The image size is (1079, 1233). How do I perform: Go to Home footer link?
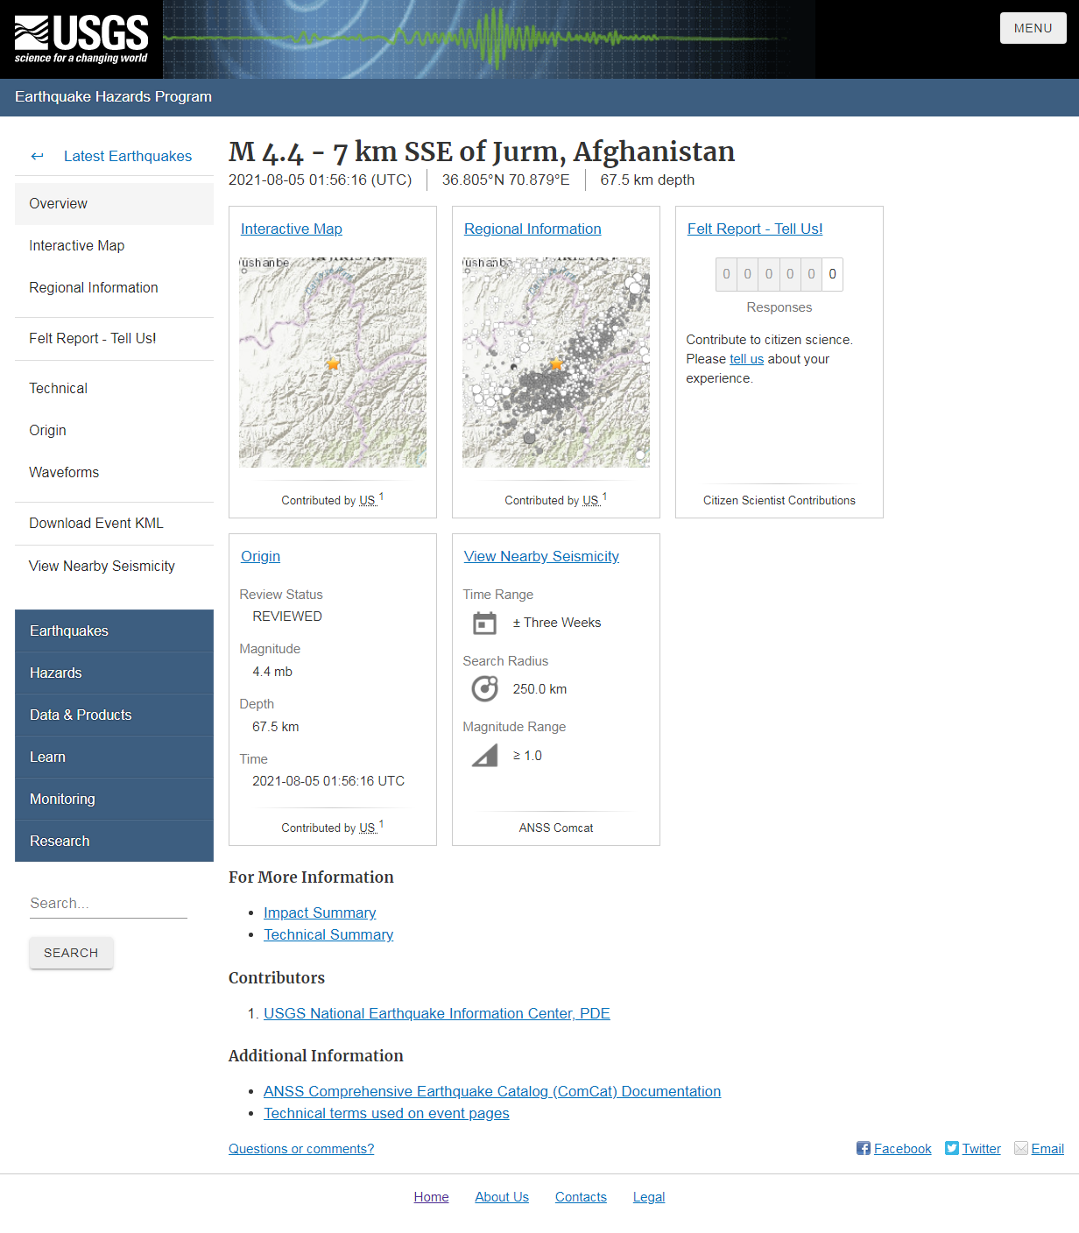pos(431,1197)
